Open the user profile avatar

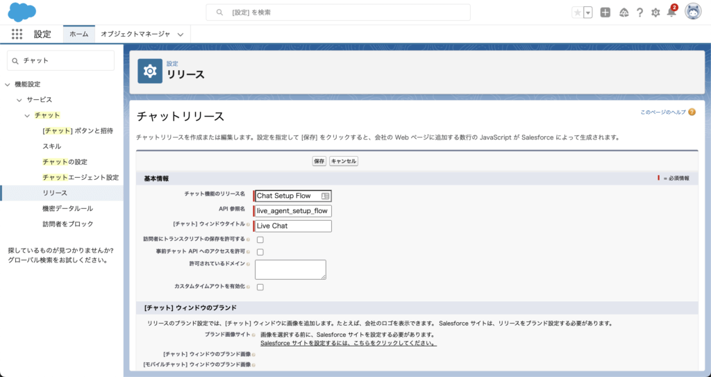click(693, 12)
